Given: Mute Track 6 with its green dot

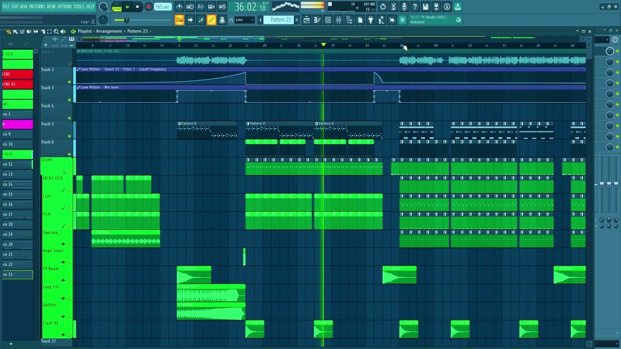Looking at the screenshot, I should pyautogui.click(x=69, y=154).
